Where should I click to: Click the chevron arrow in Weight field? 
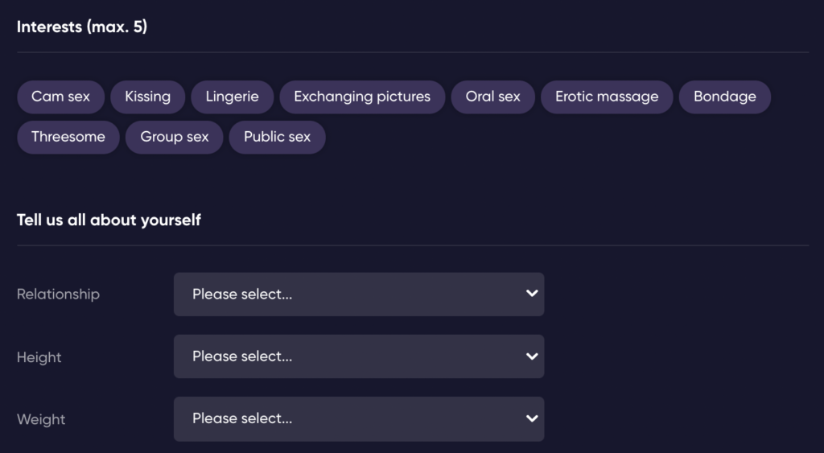pos(532,419)
